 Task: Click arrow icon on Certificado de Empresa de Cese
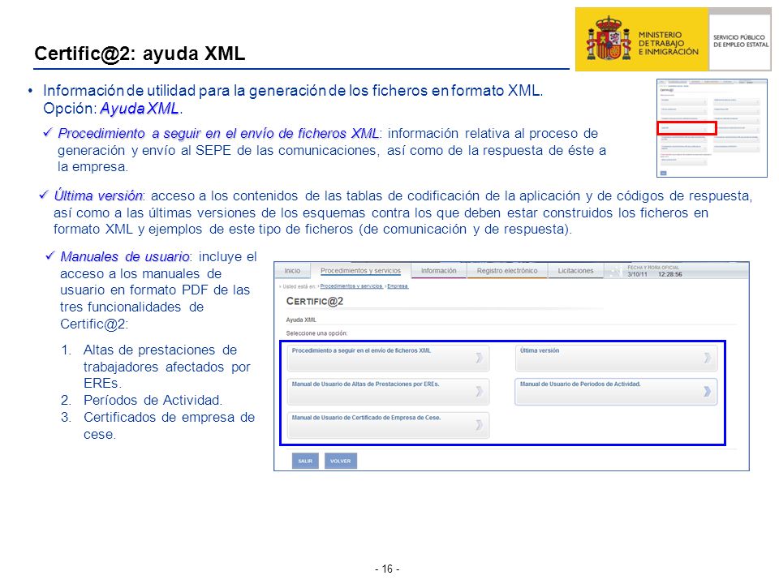(479, 425)
